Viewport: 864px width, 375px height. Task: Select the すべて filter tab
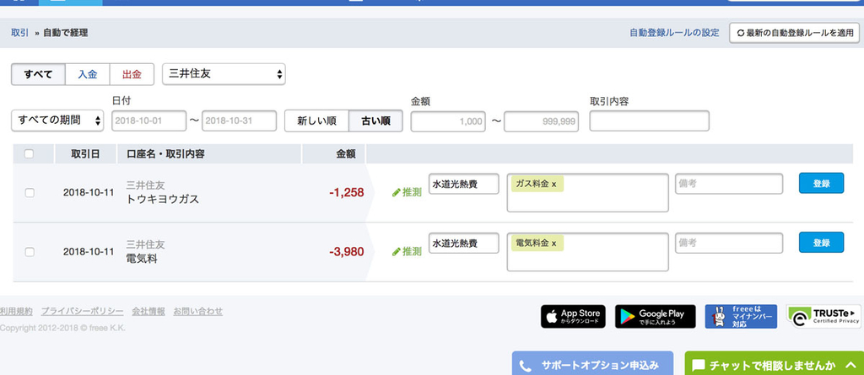click(x=38, y=74)
